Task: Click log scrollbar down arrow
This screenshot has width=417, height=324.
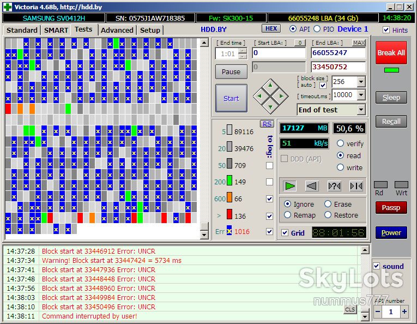Action: [365, 316]
